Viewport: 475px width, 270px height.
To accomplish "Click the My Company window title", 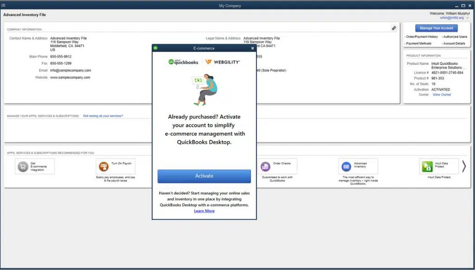I will pos(230,6).
